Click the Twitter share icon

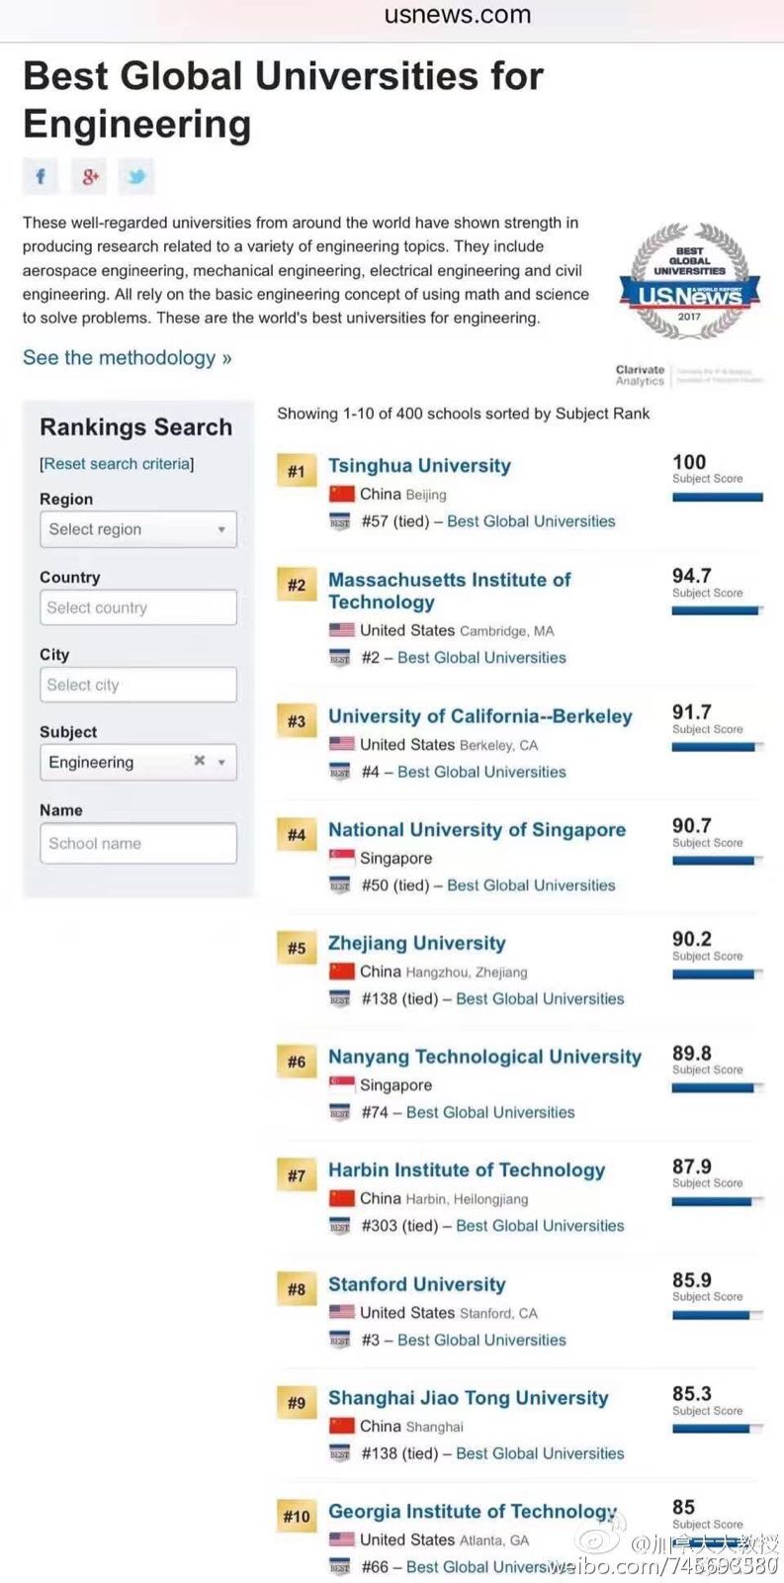click(x=136, y=177)
